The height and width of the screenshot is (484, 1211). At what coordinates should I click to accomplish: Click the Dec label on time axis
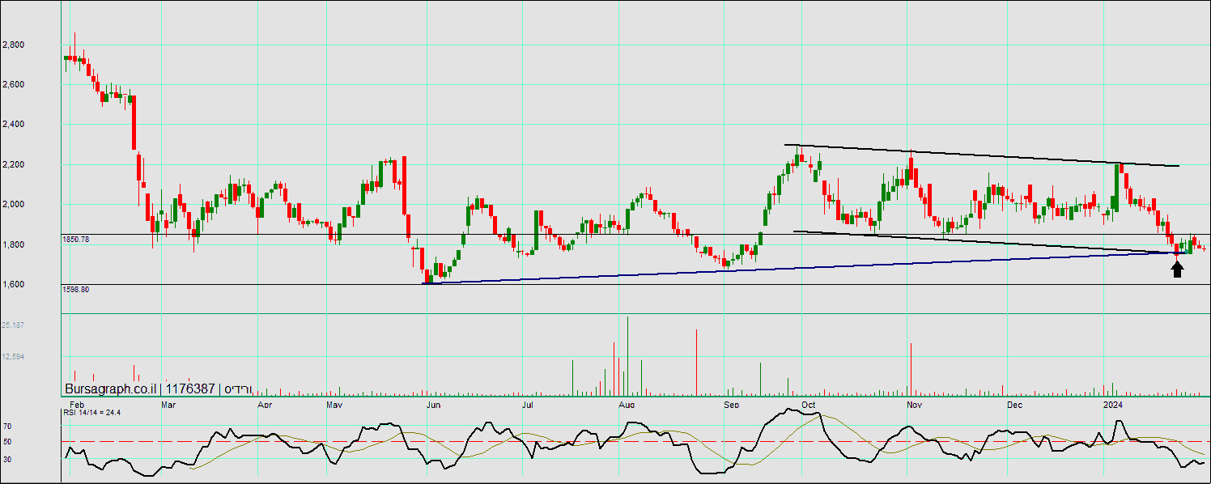1014,403
